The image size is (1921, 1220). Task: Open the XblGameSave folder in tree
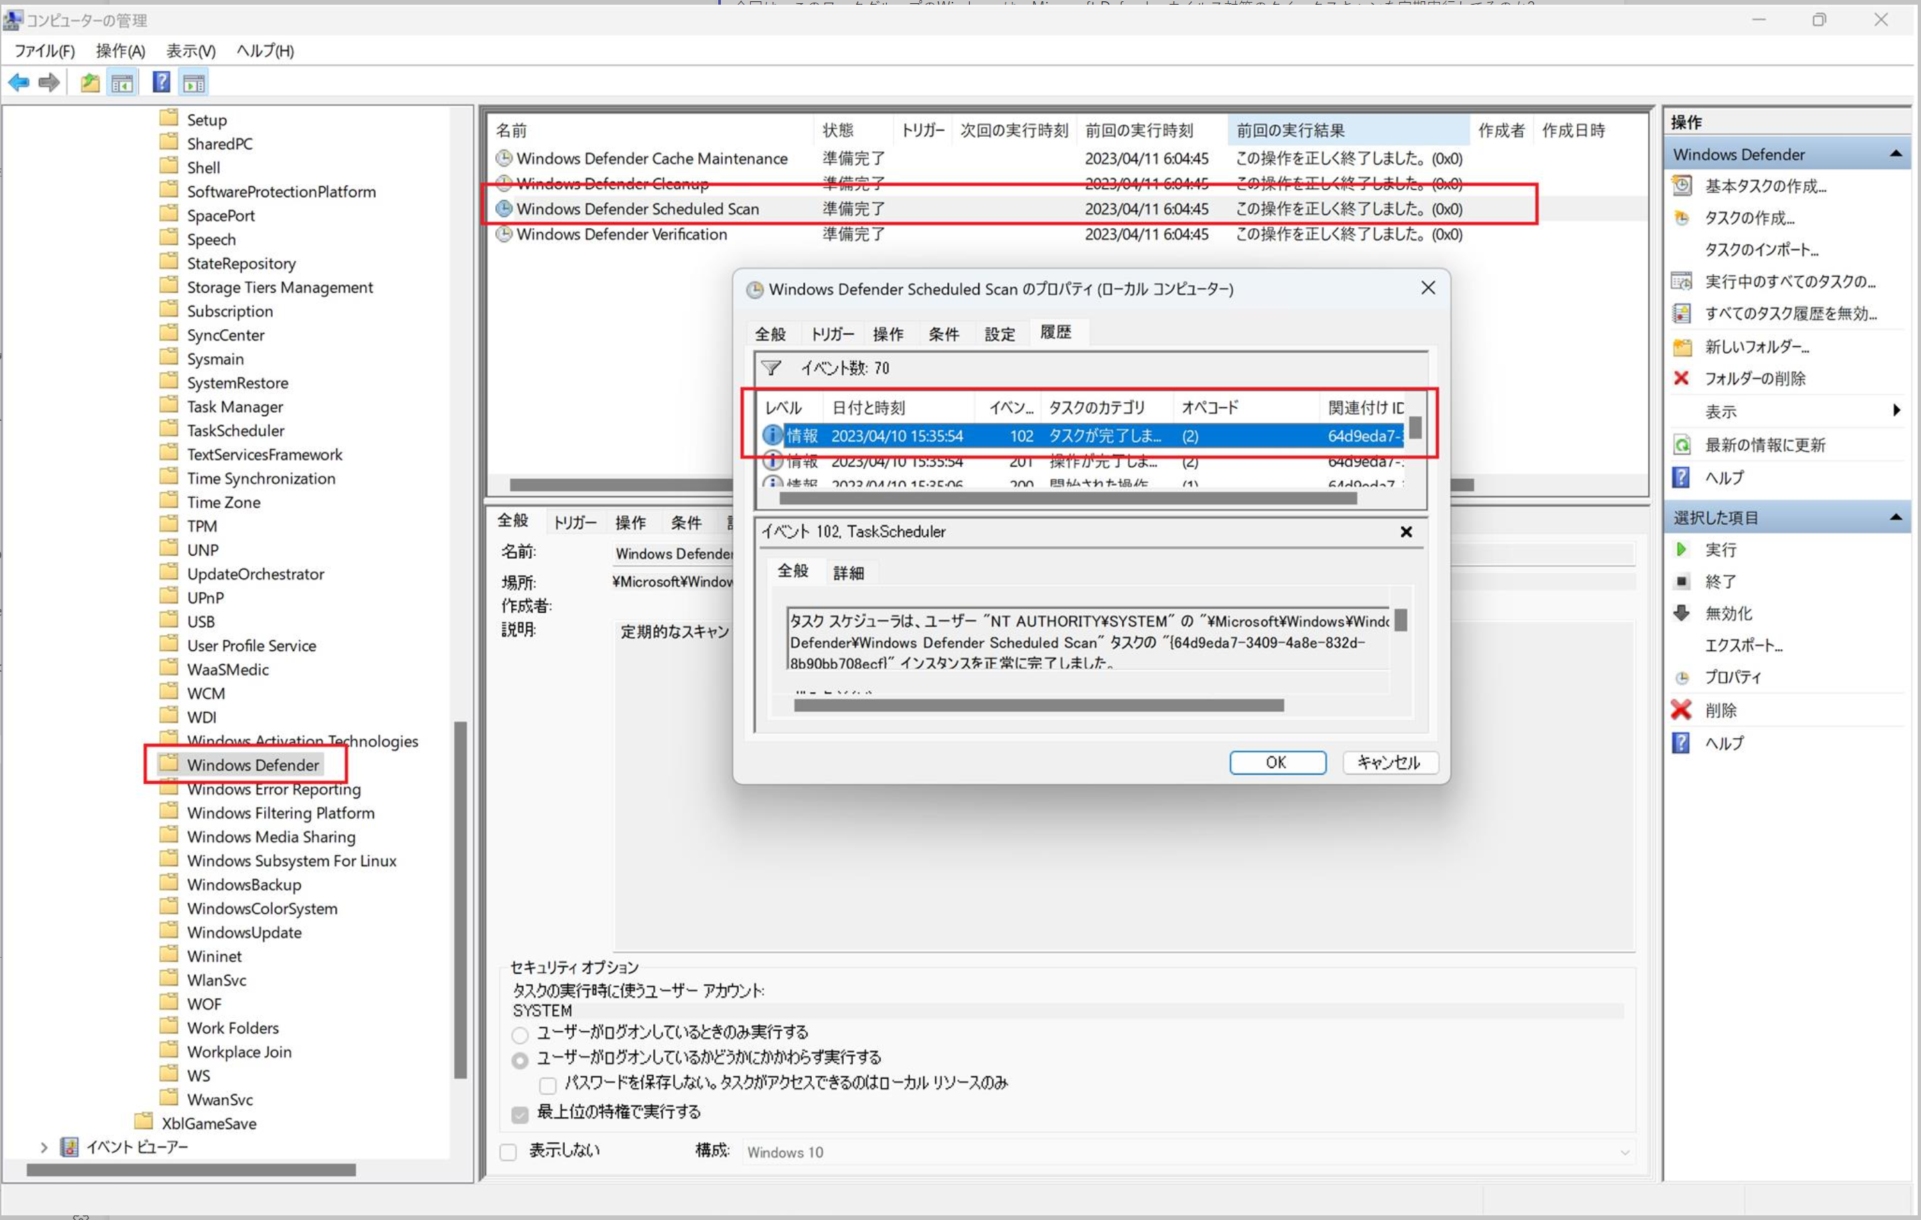pos(209,1124)
